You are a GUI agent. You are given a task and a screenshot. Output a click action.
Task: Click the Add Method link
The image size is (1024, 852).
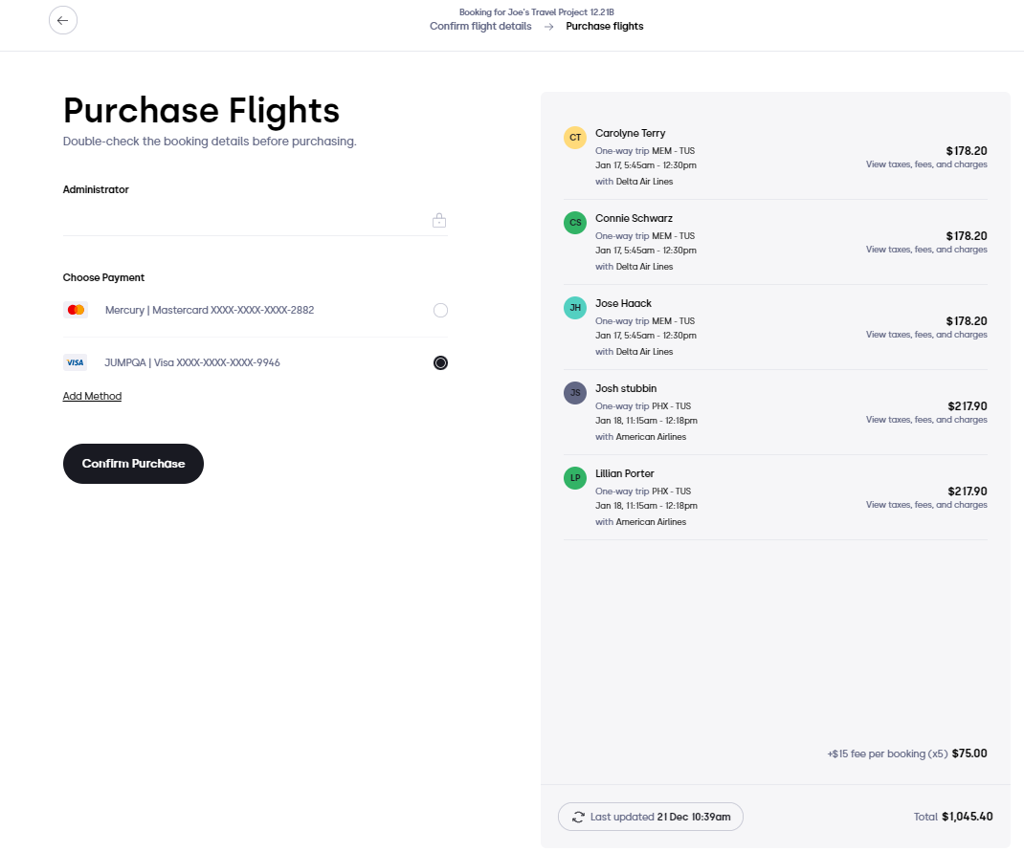pyautogui.click(x=92, y=396)
